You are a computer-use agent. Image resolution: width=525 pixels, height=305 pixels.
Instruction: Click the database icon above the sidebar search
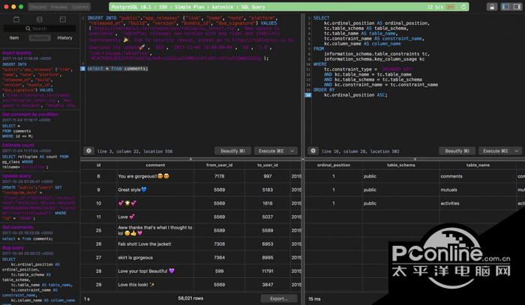[39, 18]
